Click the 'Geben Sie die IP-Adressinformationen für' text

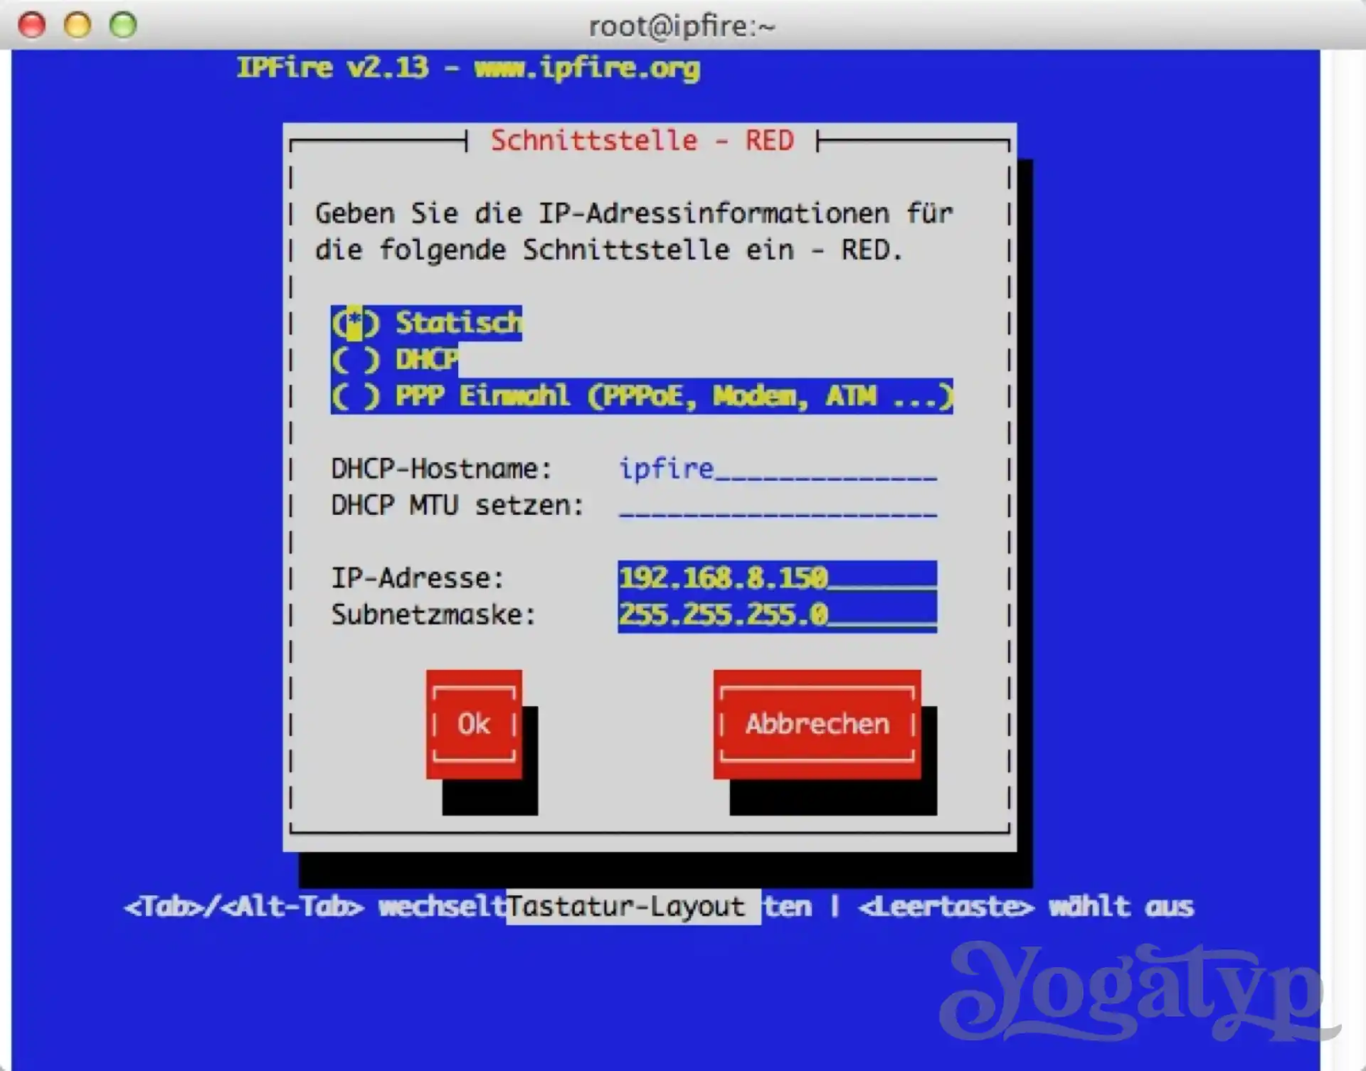(634, 213)
